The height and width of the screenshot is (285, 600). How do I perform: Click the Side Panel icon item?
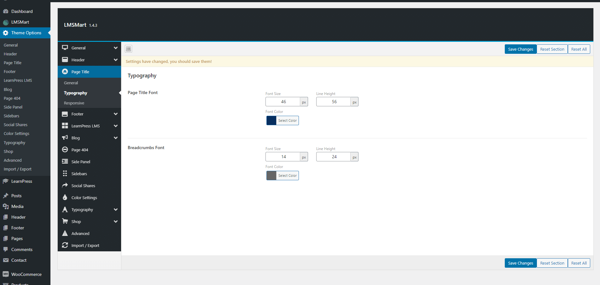(65, 161)
